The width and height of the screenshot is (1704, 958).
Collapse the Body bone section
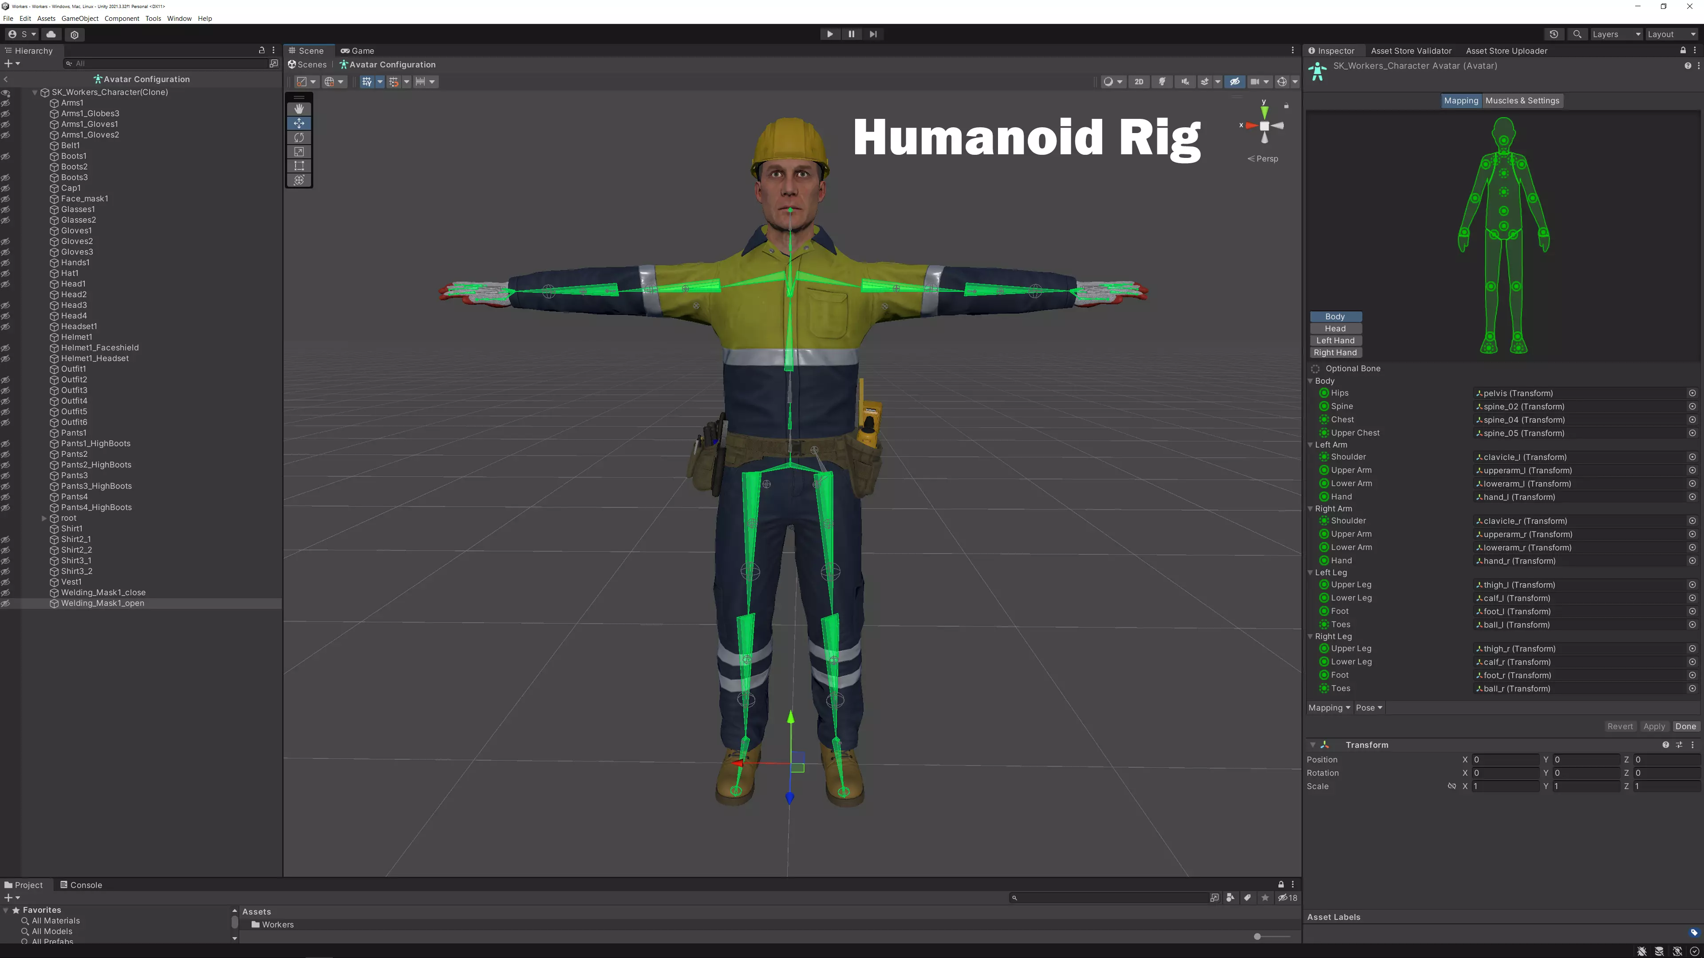pos(1310,381)
